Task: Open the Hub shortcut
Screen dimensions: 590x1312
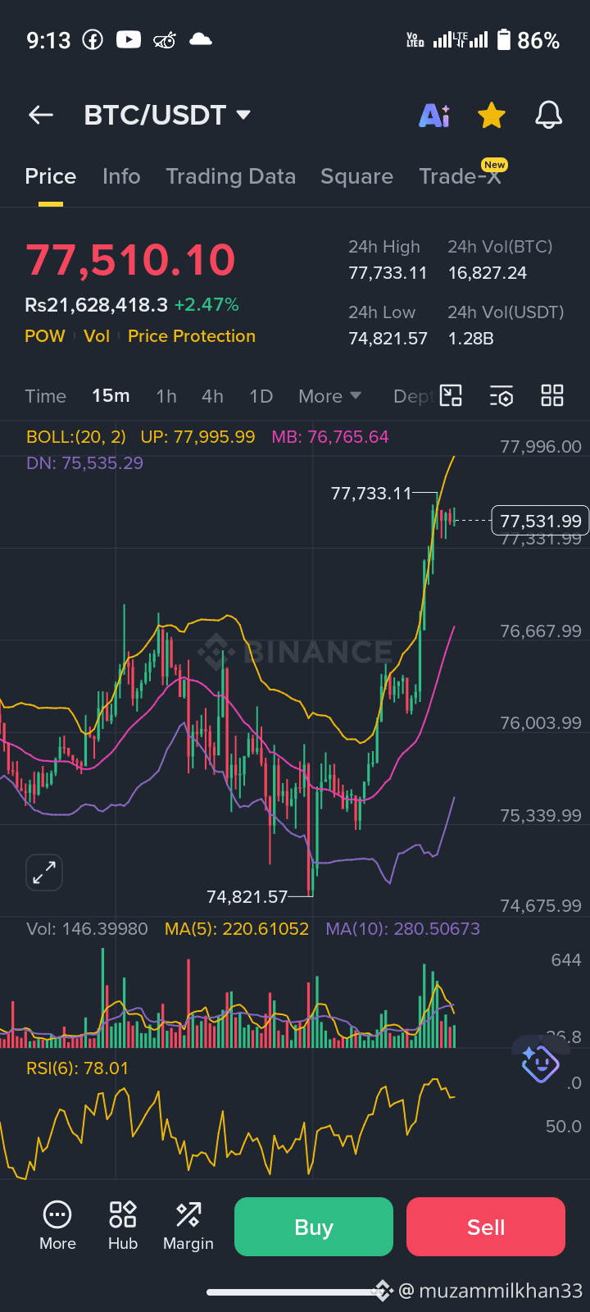Action: (x=123, y=1226)
